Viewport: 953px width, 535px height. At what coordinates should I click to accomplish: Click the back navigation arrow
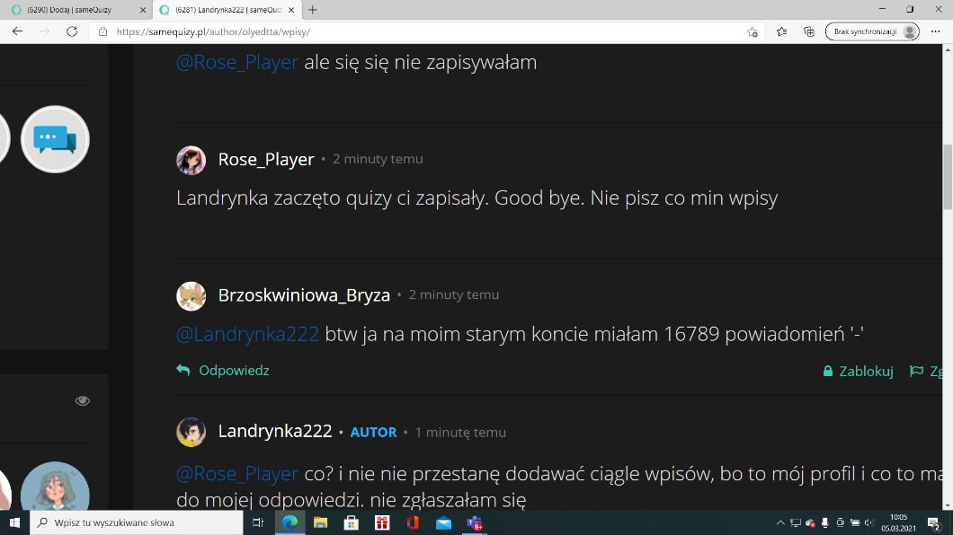click(17, 31)
